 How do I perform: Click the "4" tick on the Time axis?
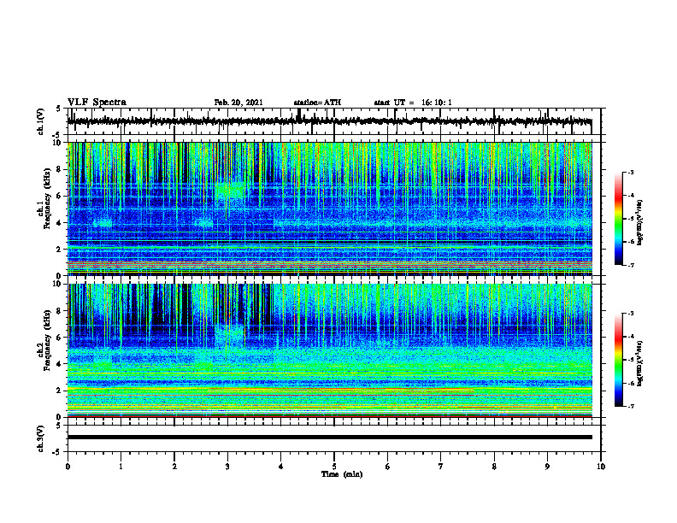click(x=281, y=467)
